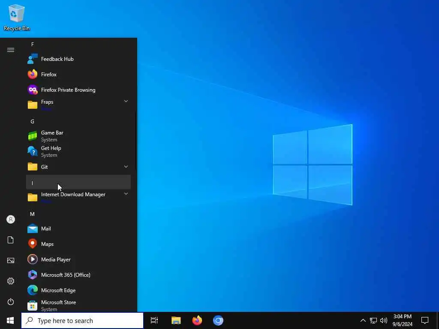
Task: Click the Power button in Start sidebar
Action: pyautogui.click(x=11, y=302)
